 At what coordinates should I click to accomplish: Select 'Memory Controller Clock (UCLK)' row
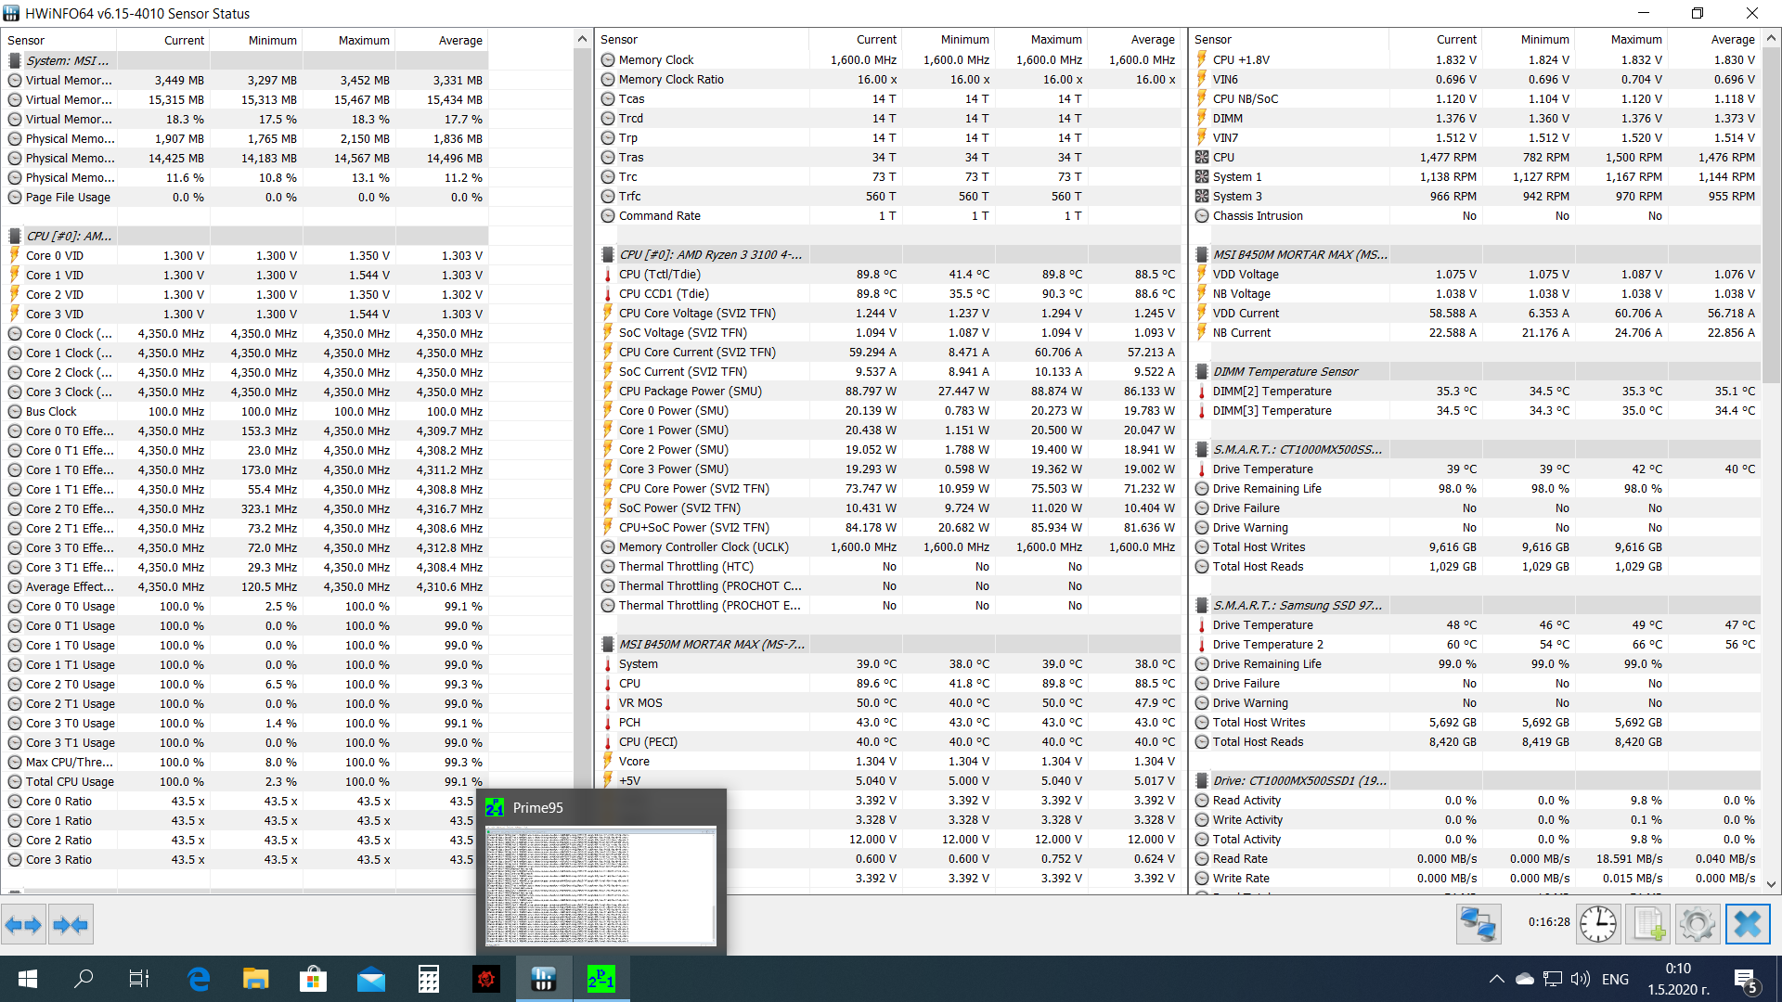[889, 546]
